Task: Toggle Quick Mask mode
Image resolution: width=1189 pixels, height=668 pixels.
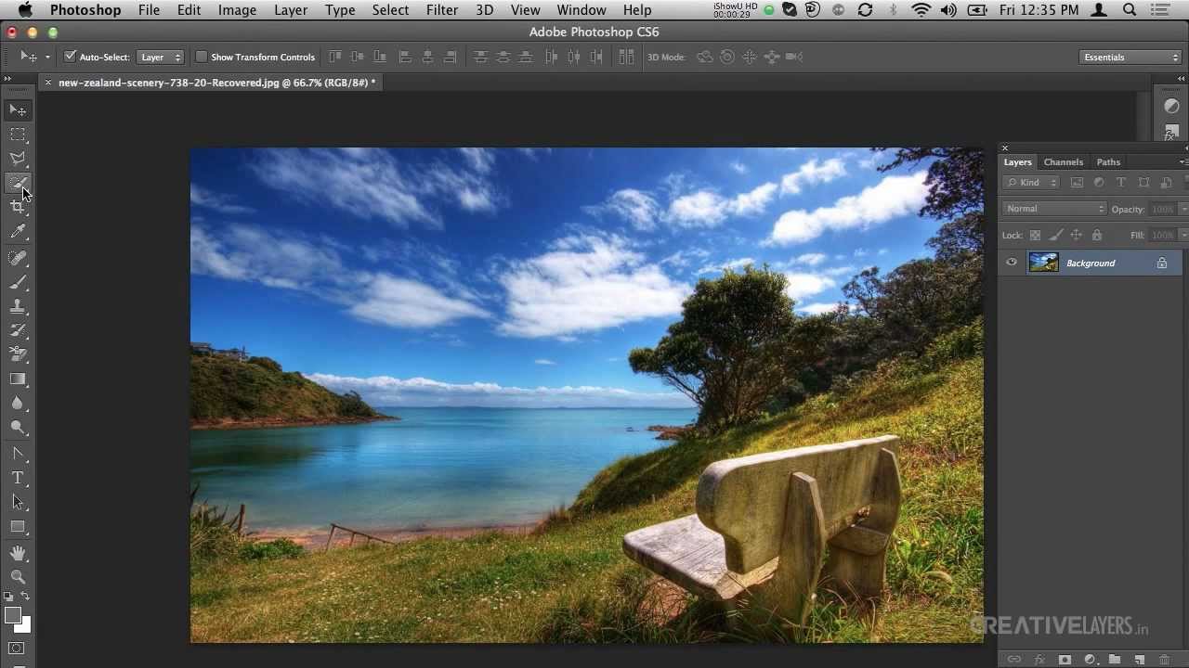Action: [x=17, y=649]
